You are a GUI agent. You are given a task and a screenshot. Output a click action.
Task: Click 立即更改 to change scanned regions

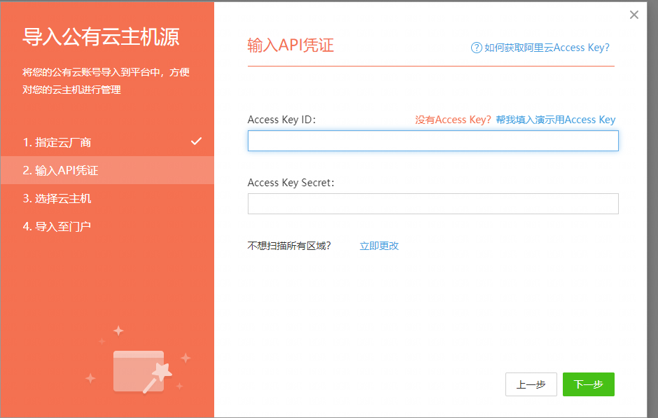click(x=379, y=245)
